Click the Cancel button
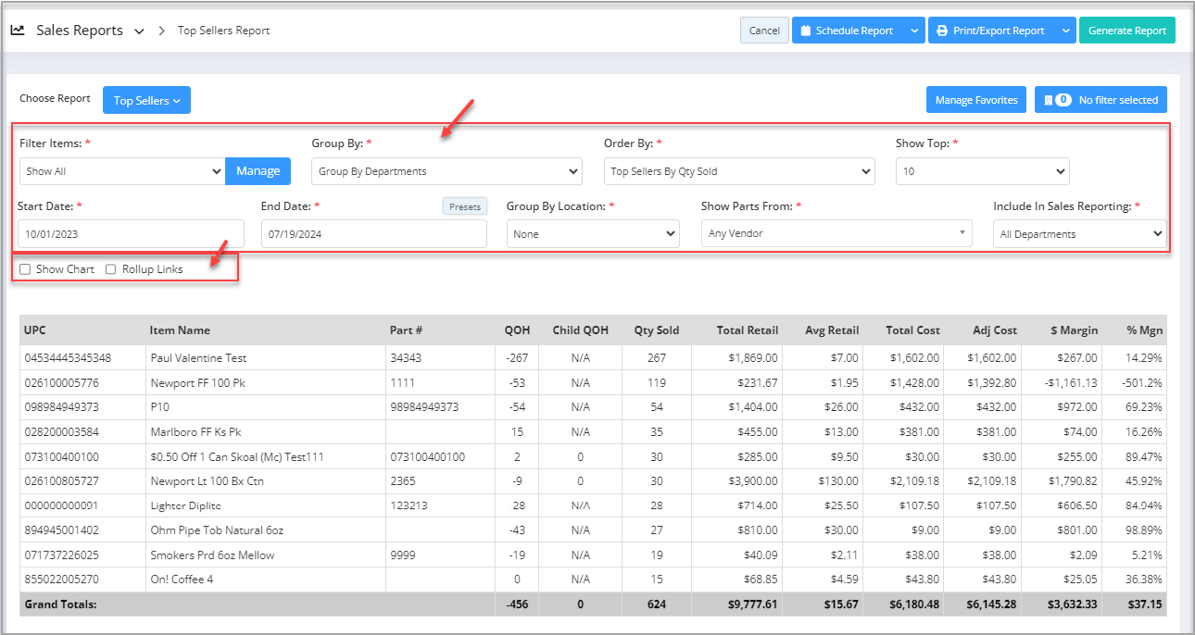 coord(764,31)
